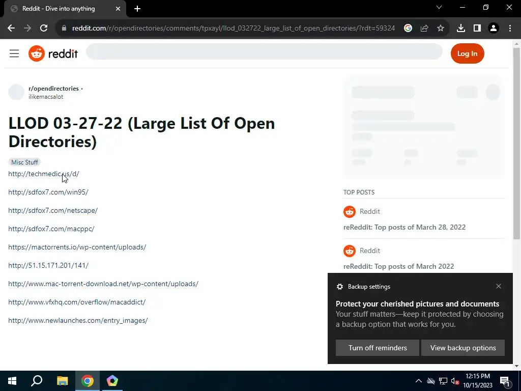Viewport: 521px width, 391px height.
Task: Reload the Reddit page
Action: pyautogui.click(x=44, y=29)
